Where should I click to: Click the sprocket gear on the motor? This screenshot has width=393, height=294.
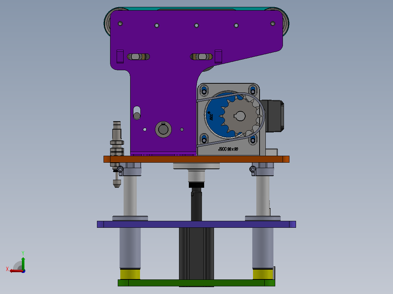(240, 115)
